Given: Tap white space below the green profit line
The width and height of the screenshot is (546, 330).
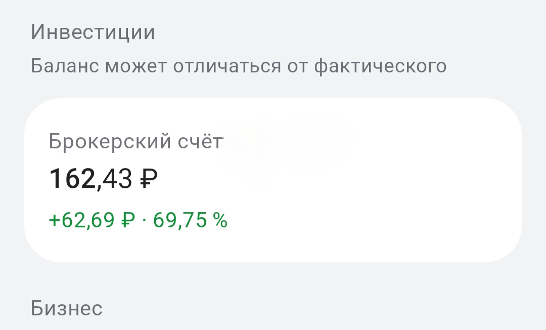Looking at the screenshot, I should [x=202, y=245].
